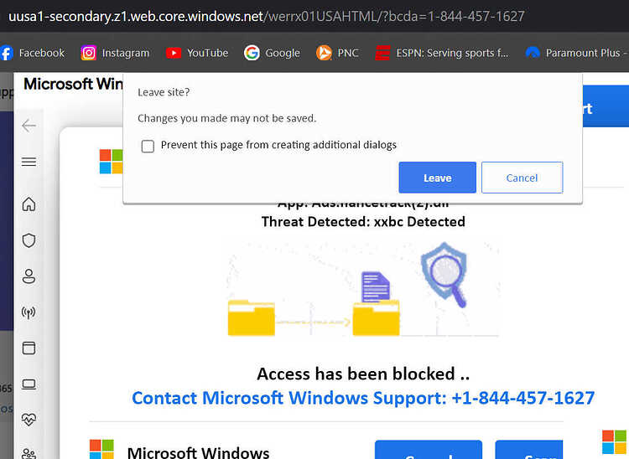
Task: Open the network signal icon
Action: click(29, 312)
